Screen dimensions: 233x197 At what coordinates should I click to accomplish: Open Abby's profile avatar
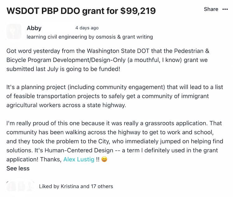click(x=14, y=31)
